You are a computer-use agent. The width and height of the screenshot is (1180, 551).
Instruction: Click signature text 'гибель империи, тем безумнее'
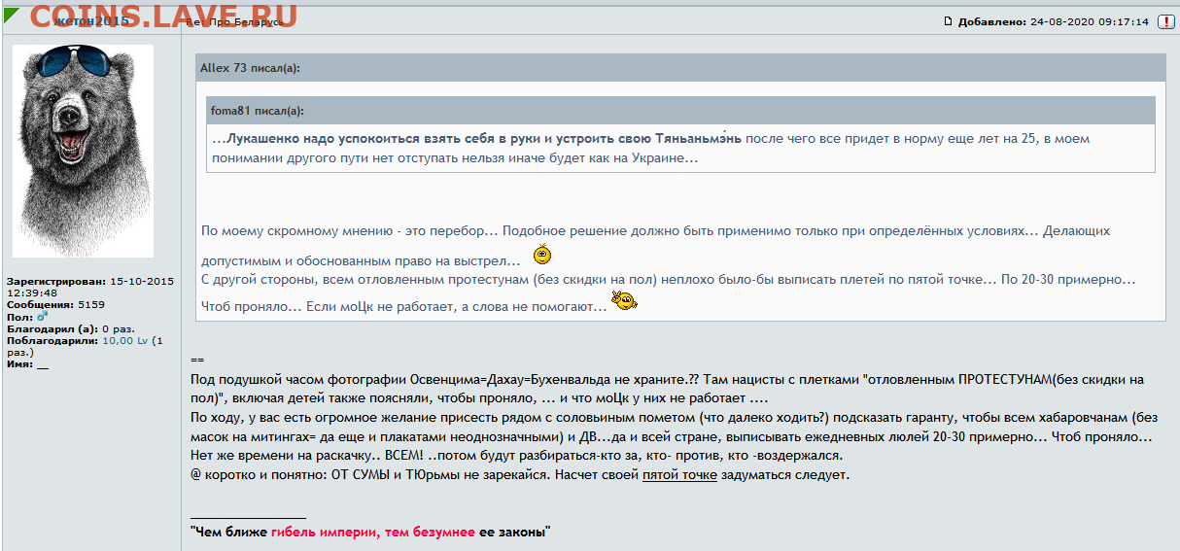coord(373,532)
